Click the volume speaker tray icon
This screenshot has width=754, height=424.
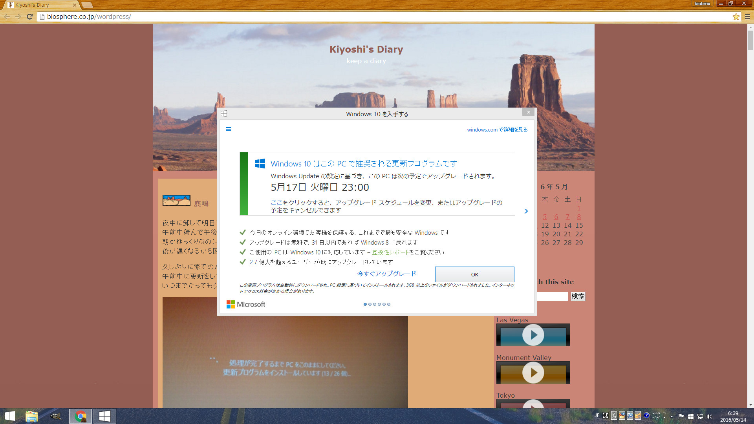click(709, 416)
